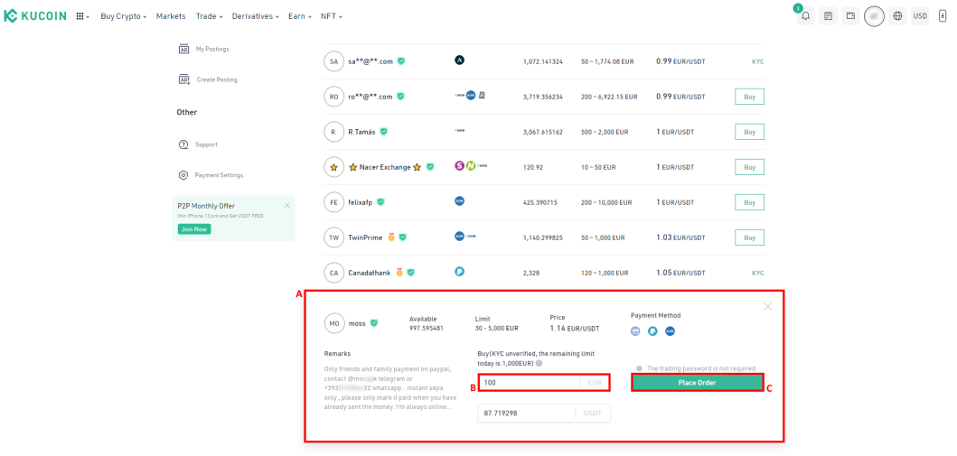The width and height of the screenshot is (957, 456).
Task: Click the globe language icon
Action: (897, 16)
